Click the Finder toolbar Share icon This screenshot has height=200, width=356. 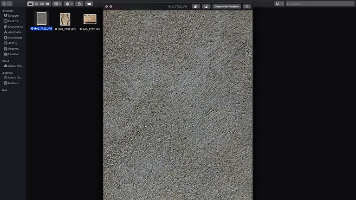79,4
